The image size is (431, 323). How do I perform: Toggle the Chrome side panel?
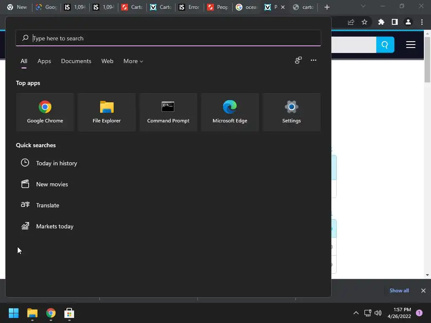pos(395,22)
